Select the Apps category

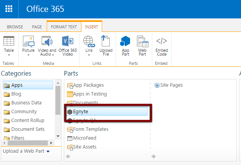(x=28, y=85)
